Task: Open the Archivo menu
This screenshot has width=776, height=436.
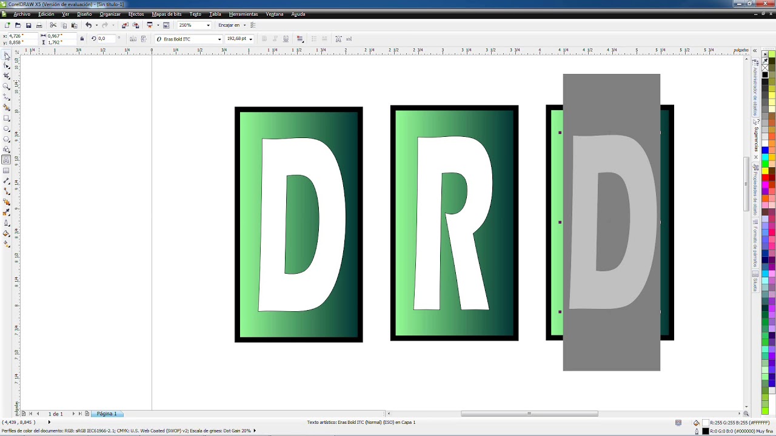Action: 22,14
